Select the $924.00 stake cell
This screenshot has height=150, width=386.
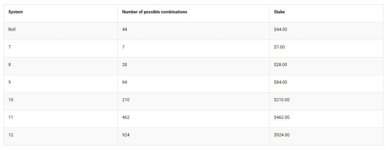pyautogui.click(x=282, y=135)
